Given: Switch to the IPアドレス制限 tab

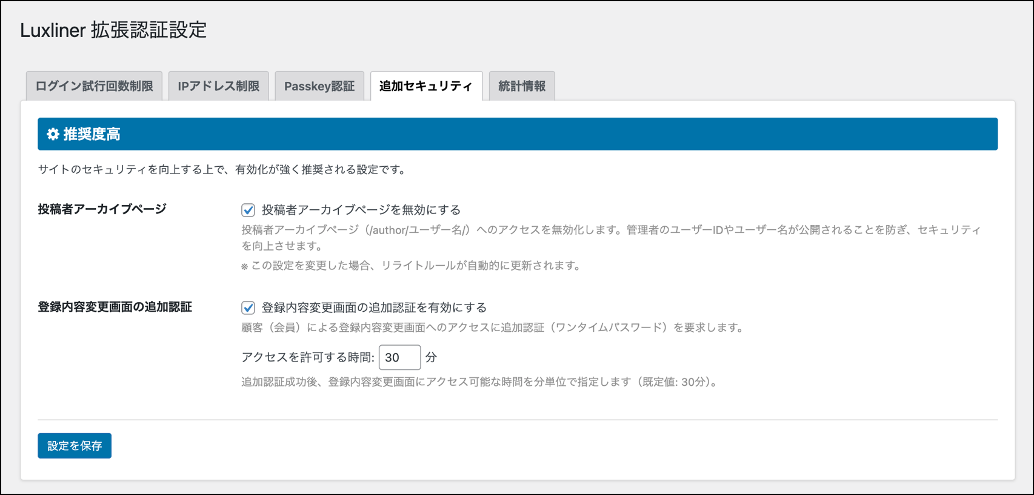Looking at the screenshot, I should (218, 86).
